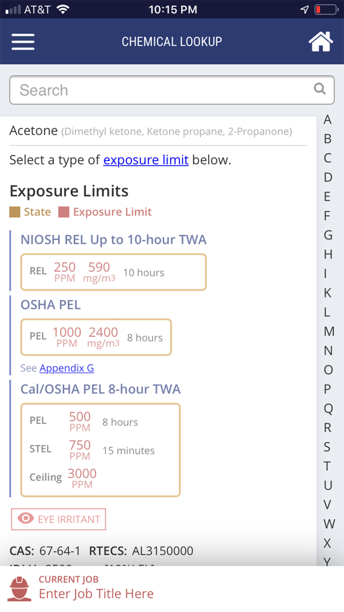Tap Enter Job Title Here
Viewport: 344px width, 612px height.
(x=96, y=594)
